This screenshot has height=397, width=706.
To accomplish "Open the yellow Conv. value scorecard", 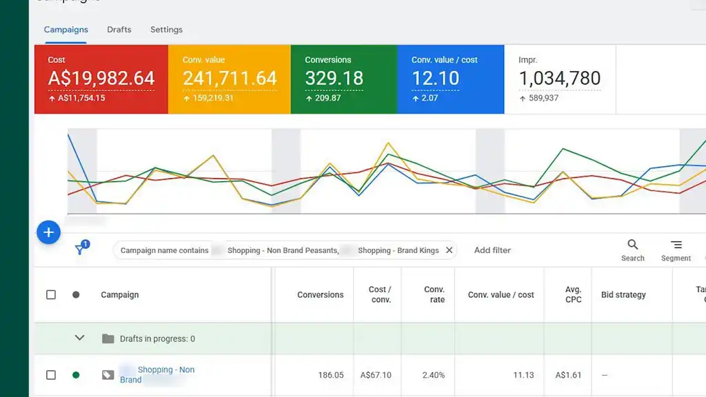I will tap(230, 79).
